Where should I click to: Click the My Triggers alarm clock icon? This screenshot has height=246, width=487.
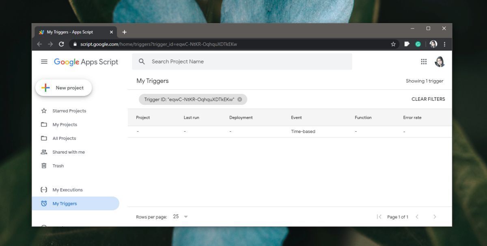pyautogui.click(x=45, y=203)
